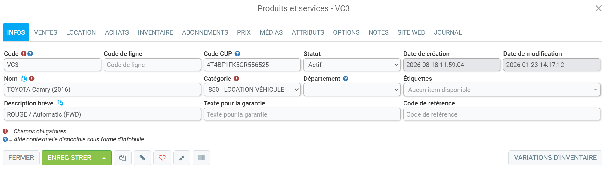Click the Code de référence field
The height and width of the screenshot is (170, 607).
click(x=502, y=114)
